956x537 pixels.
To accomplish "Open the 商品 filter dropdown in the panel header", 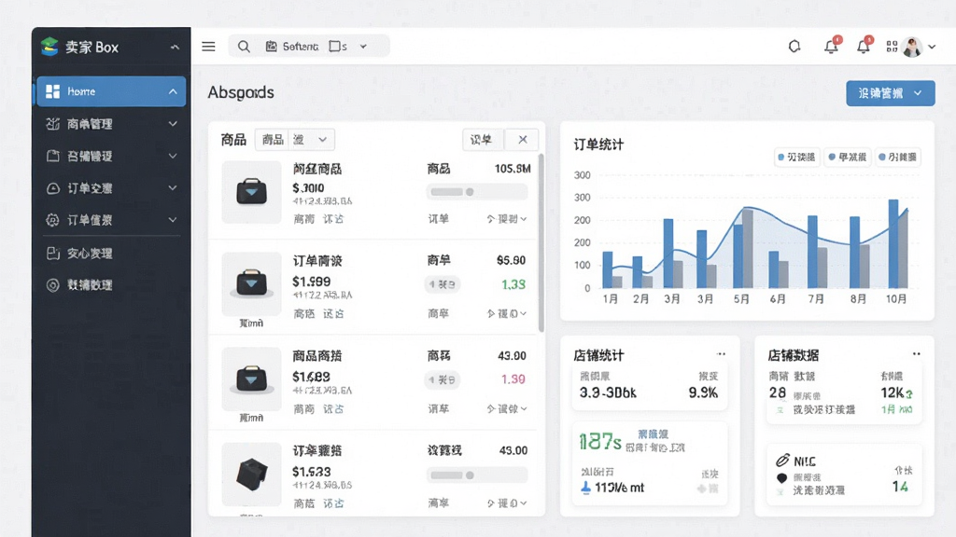I will [x=294, y=140].
